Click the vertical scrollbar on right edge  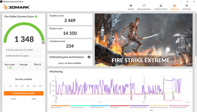point(196,34)
